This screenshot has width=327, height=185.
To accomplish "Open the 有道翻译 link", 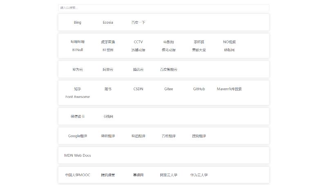I will pos(138,136).
